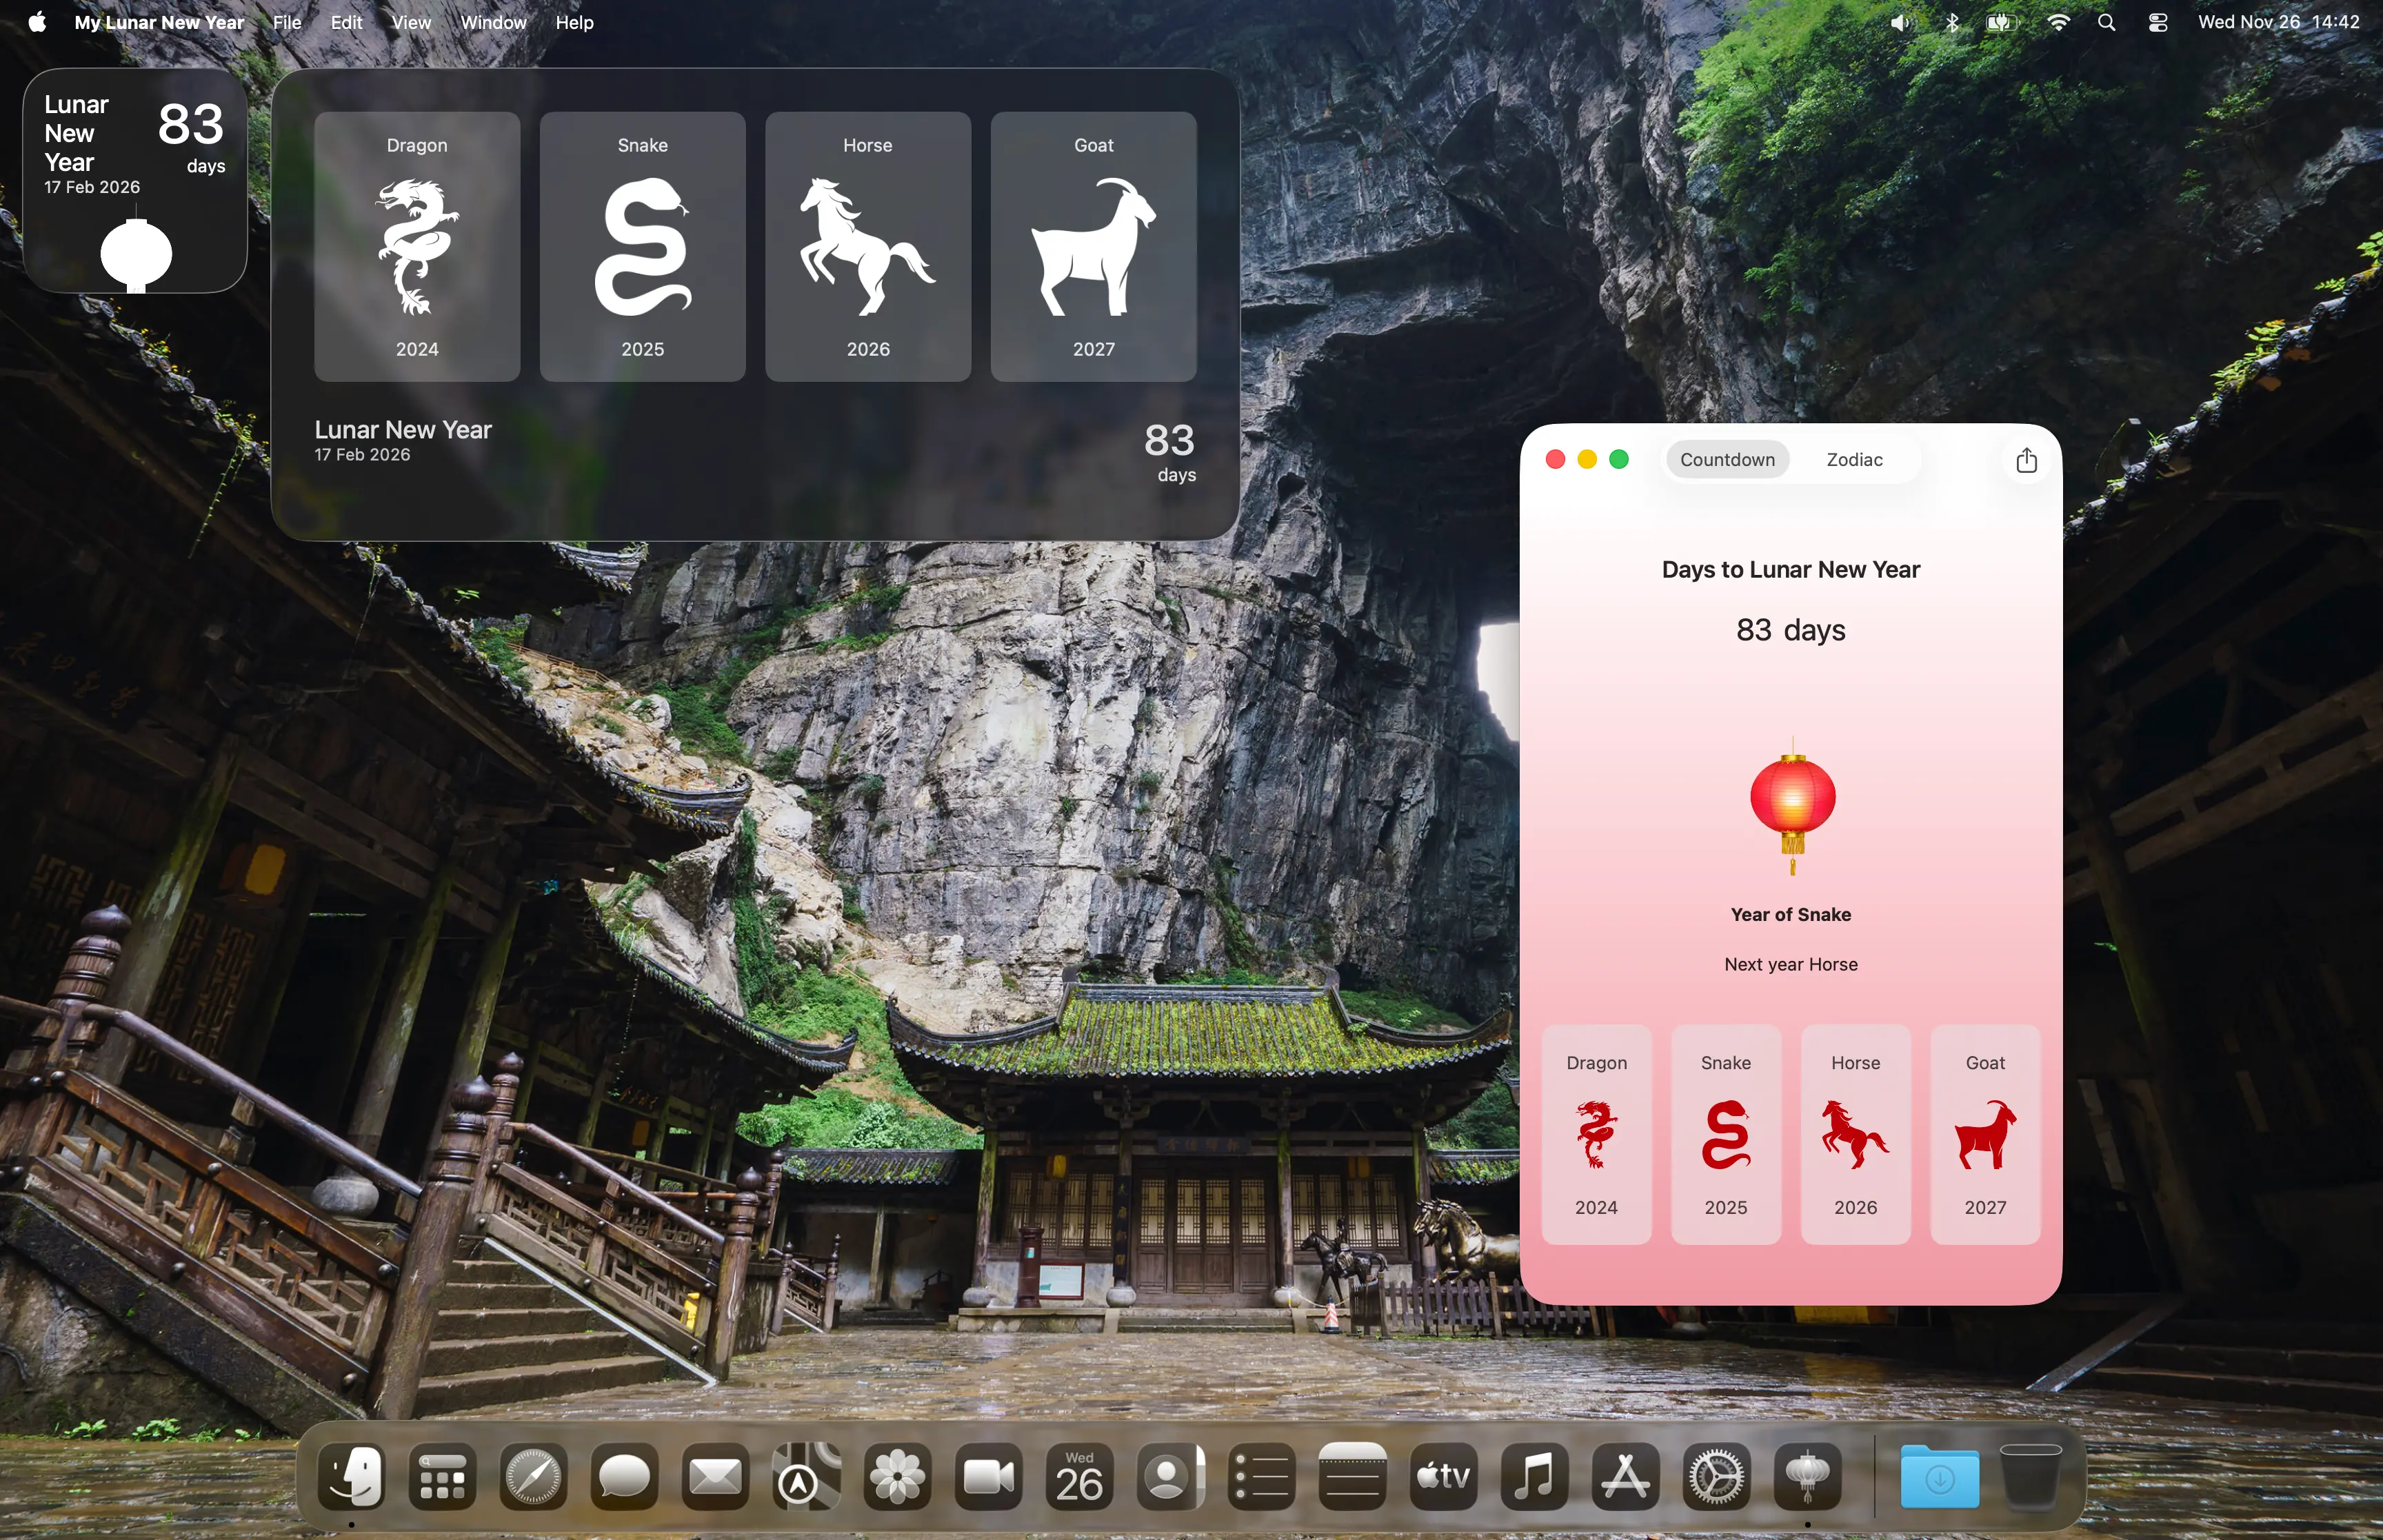Open System Settings from the dock
The width and height of the screenshot is (2383, 1540).
(x=1716, y=1476)
